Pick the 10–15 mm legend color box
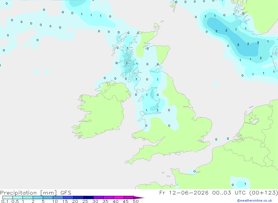This screenshot has height=203, width=278. click(58, 197)
